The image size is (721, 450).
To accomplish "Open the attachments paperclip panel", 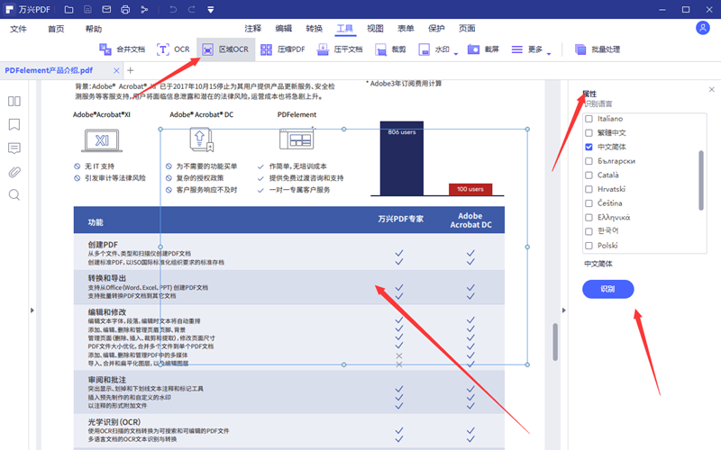I will click(14, 172).
